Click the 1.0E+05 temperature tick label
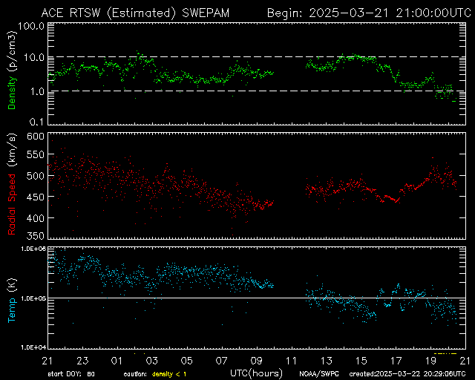 click(x=33, y=299)
